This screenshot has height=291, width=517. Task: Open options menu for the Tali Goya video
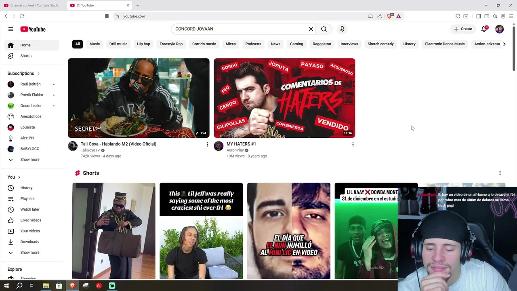pos(207,144)
